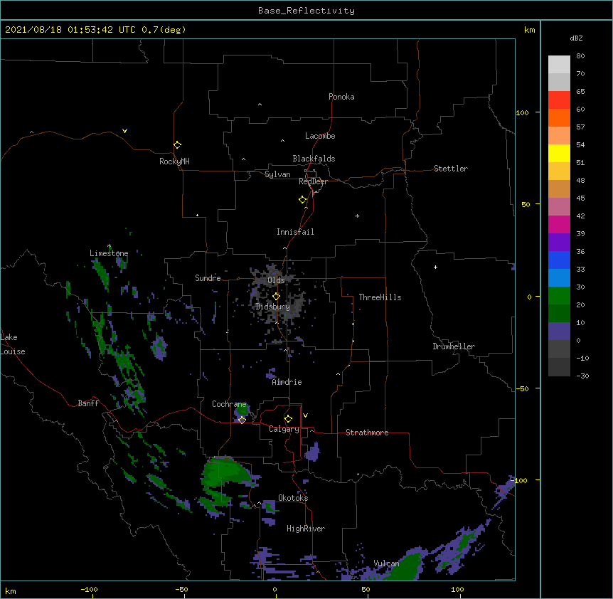Click the Airdrie city label
This screenshot has height=599, width=613.
tap(287, 382)
